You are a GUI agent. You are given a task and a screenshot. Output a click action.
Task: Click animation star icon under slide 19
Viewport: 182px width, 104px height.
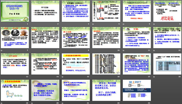[x=2, y=103]
